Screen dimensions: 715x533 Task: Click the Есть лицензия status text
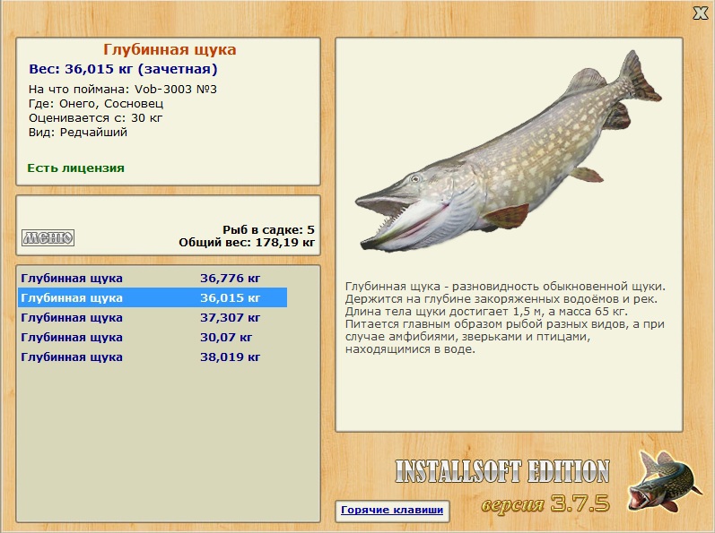[x=75, y=168]
